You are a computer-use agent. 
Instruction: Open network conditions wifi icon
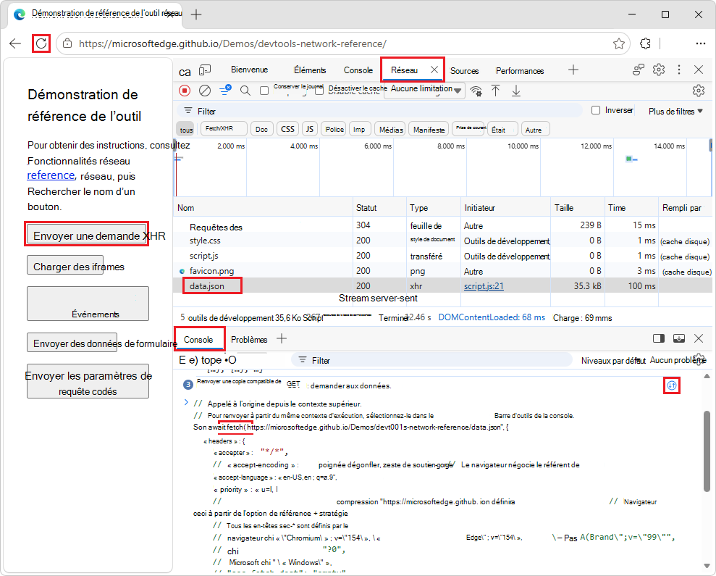point(476,91)
